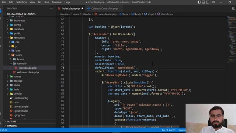
Task: Split the editor right
Action: (233, 8)
